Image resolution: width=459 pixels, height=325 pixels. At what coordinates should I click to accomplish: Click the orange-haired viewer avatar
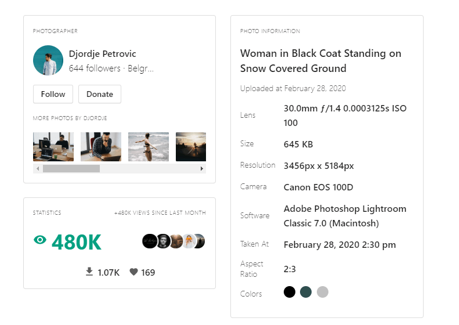pyautogui.click(x=189, y=241)
